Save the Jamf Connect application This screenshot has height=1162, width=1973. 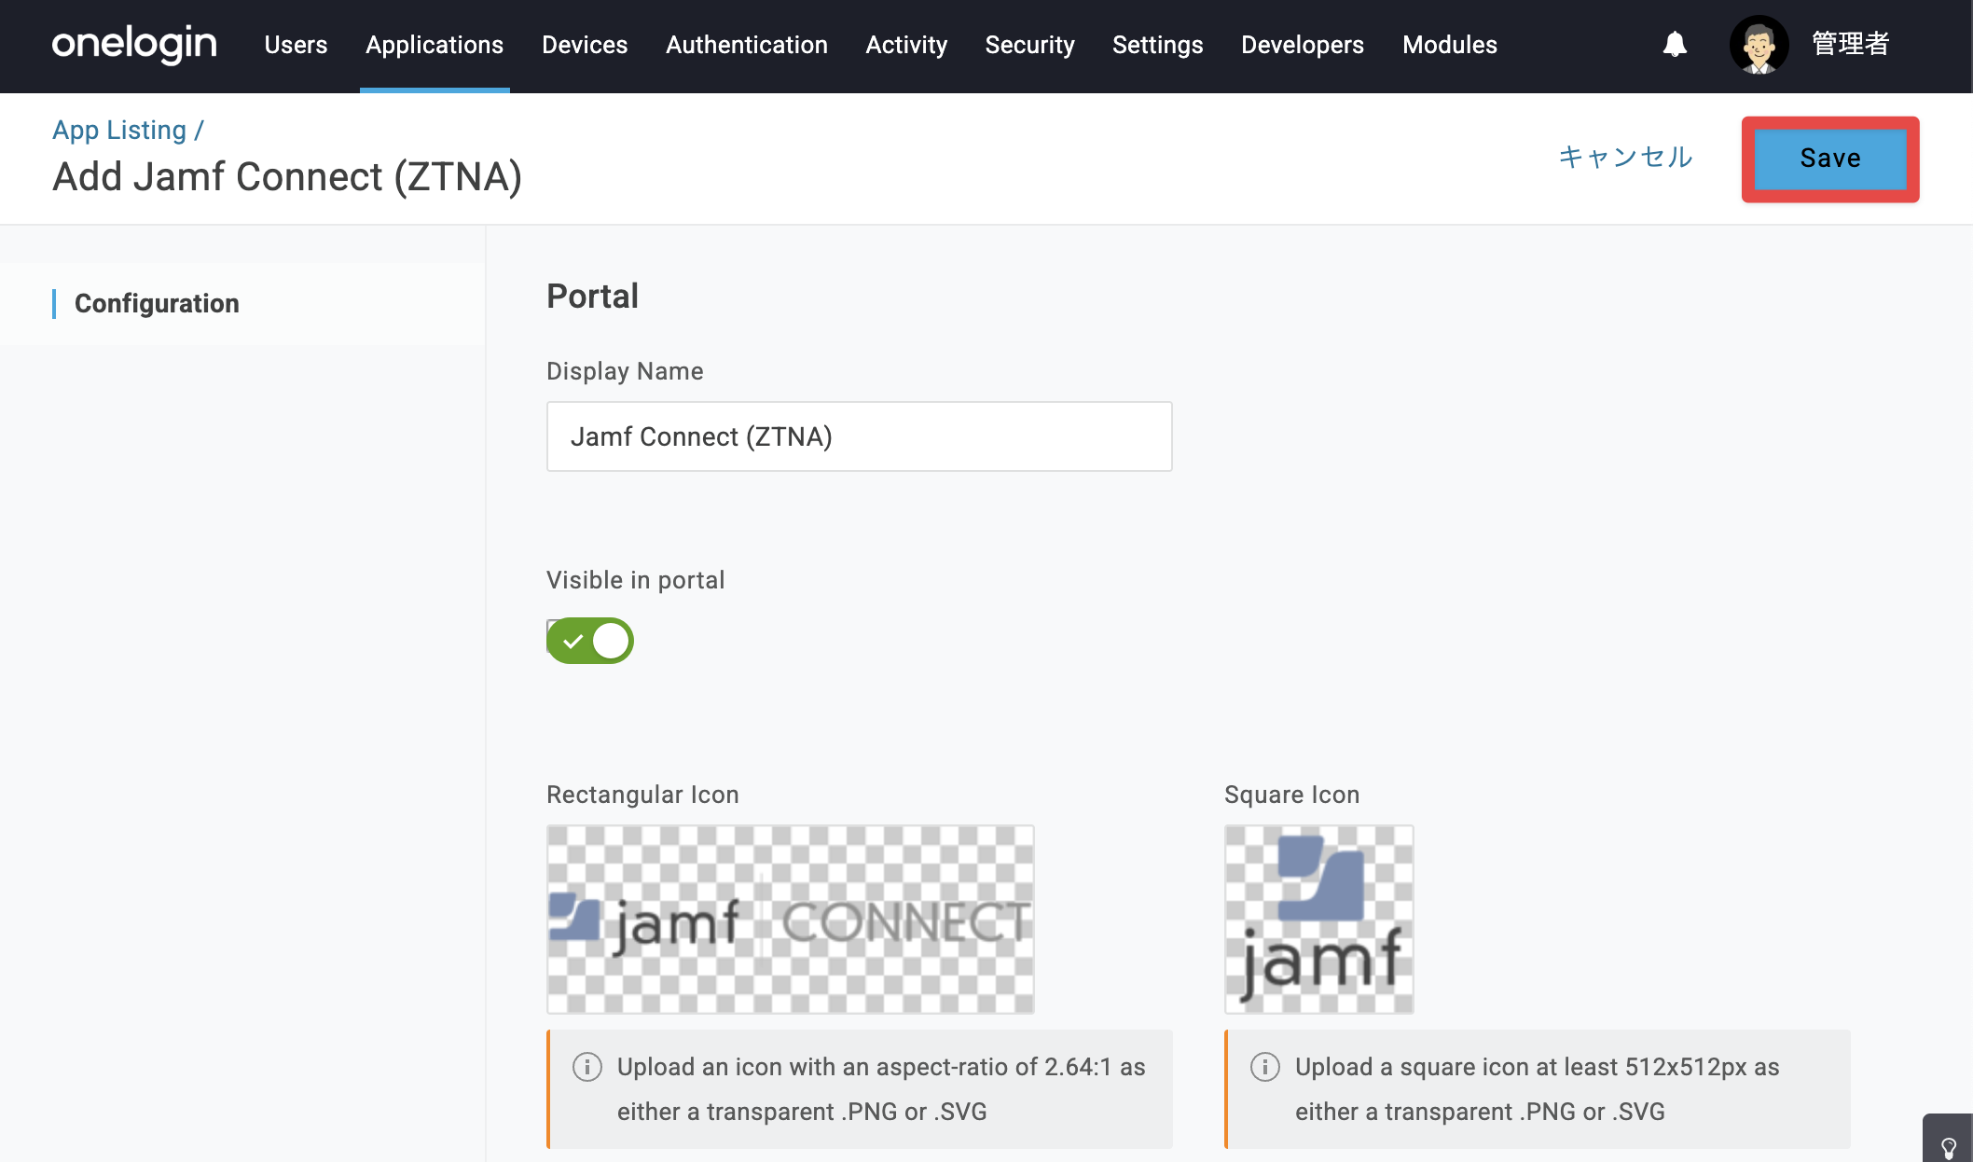pyautogui.click(x=1830, y=159)
